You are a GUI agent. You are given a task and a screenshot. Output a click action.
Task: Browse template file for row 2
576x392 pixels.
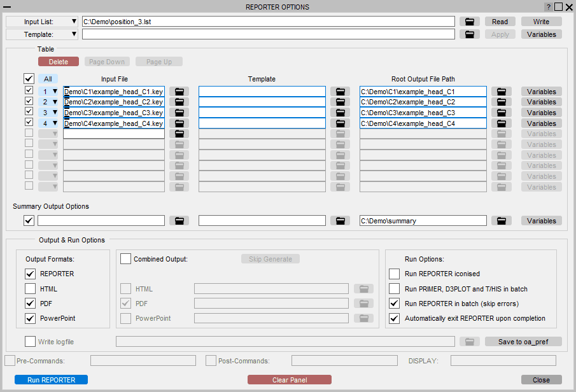pyautogui.click(x=340, y=102)
